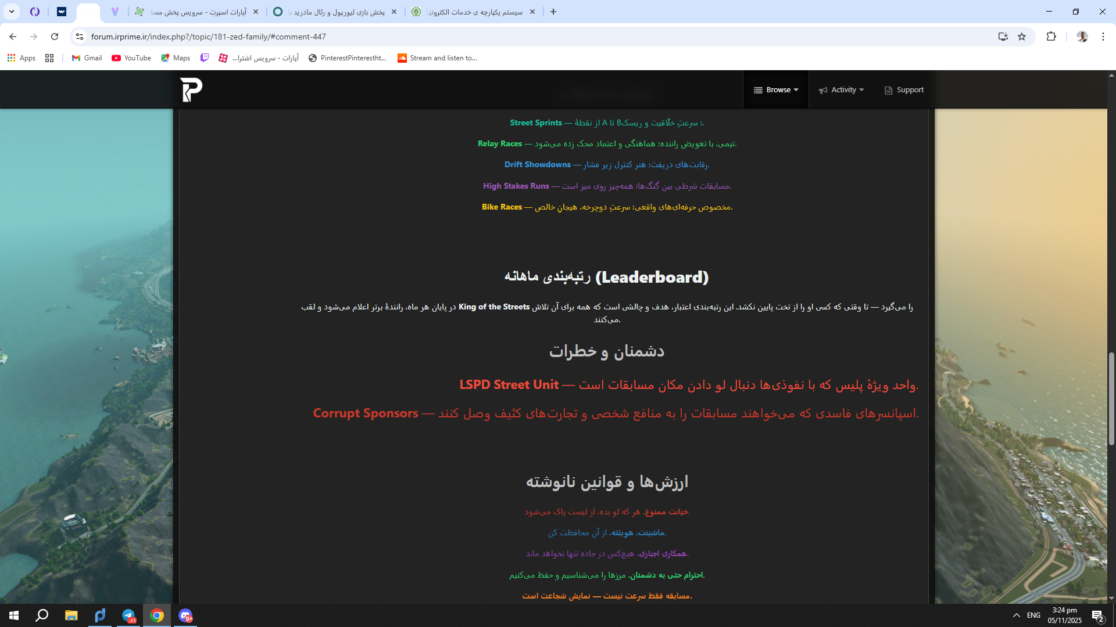The height and width of the screenshot is (627, 1116).
Task: Switch to the Aparat sport tab
Action: coord(196,12)
